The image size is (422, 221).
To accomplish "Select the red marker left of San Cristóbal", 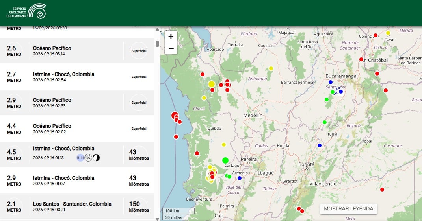I will 361,59.
